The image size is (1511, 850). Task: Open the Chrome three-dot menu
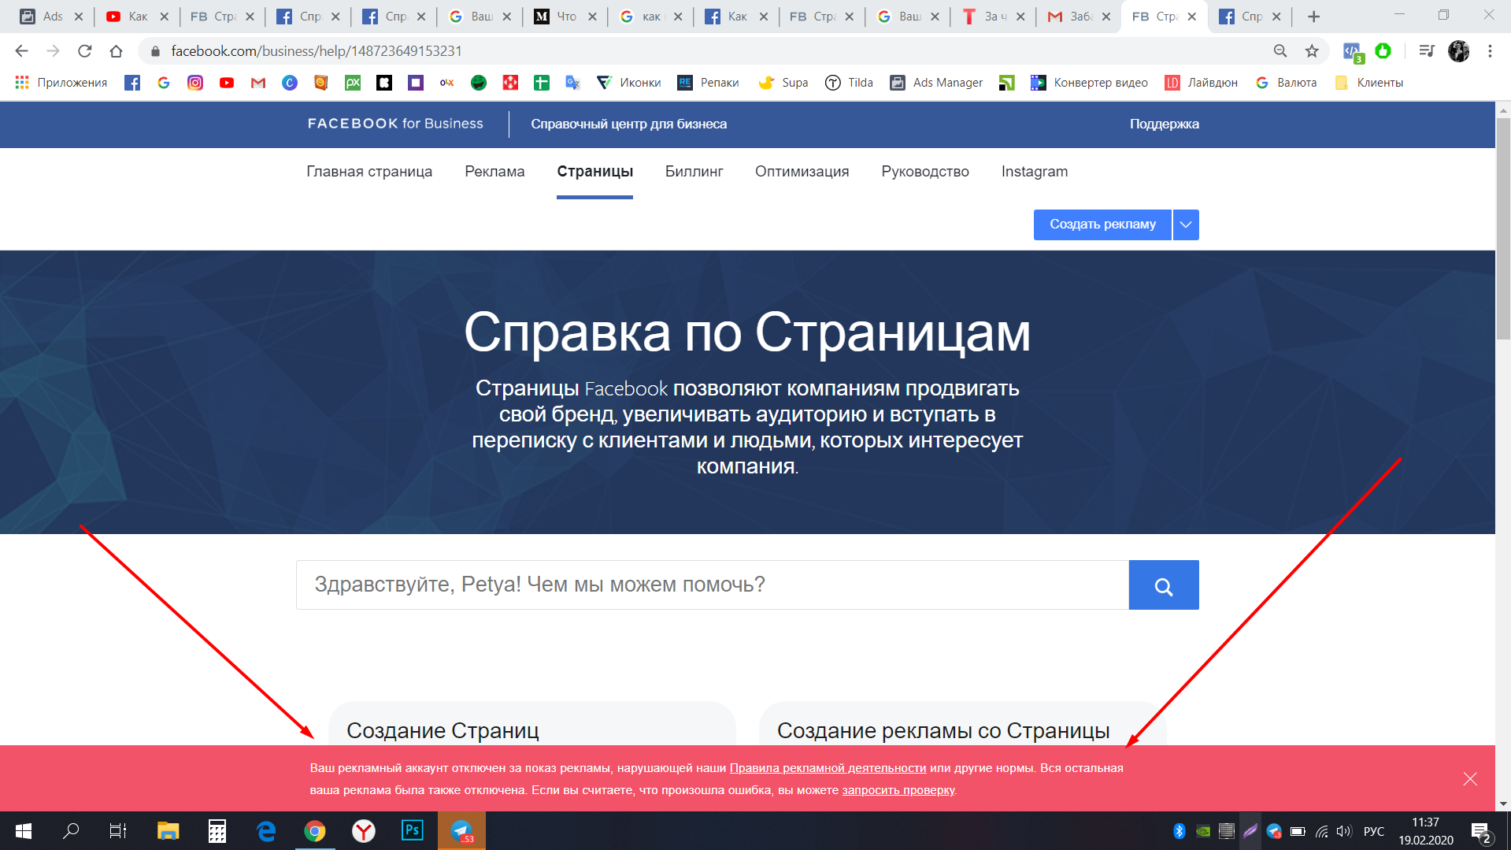(1490, 51)
